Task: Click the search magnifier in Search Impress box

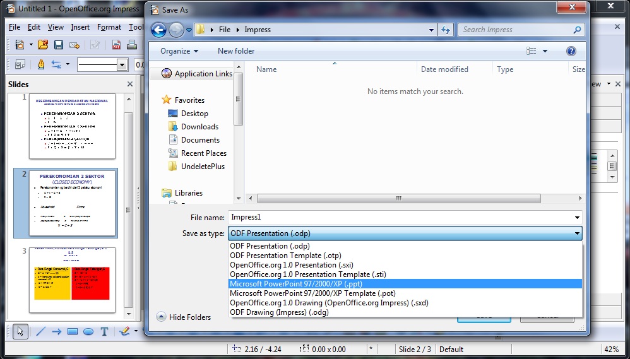Action: (x=578, y=30)
